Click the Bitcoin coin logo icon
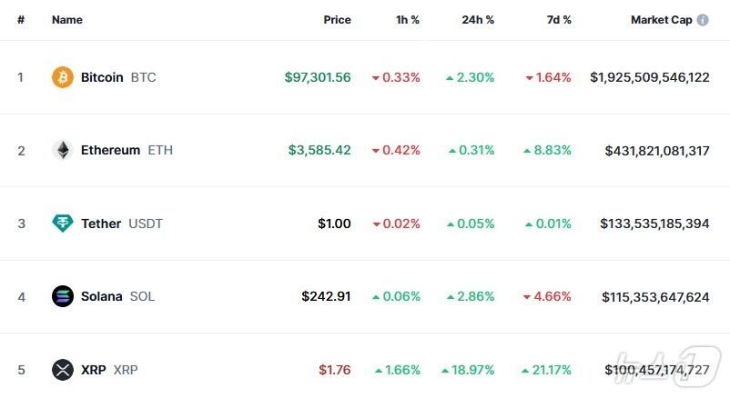Screen dimensions: 730x398 (x=62, y=77)
